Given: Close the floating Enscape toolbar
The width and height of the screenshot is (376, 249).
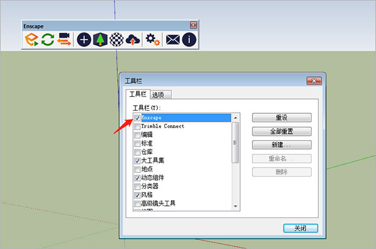Looking at the screenshot, I should tap(193, 25).
